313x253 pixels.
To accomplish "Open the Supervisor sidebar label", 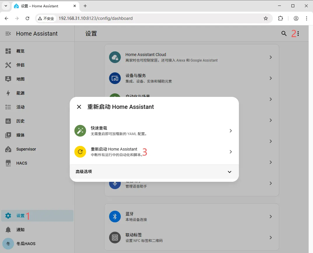I will pyautogui.click(x=26, y=149).
